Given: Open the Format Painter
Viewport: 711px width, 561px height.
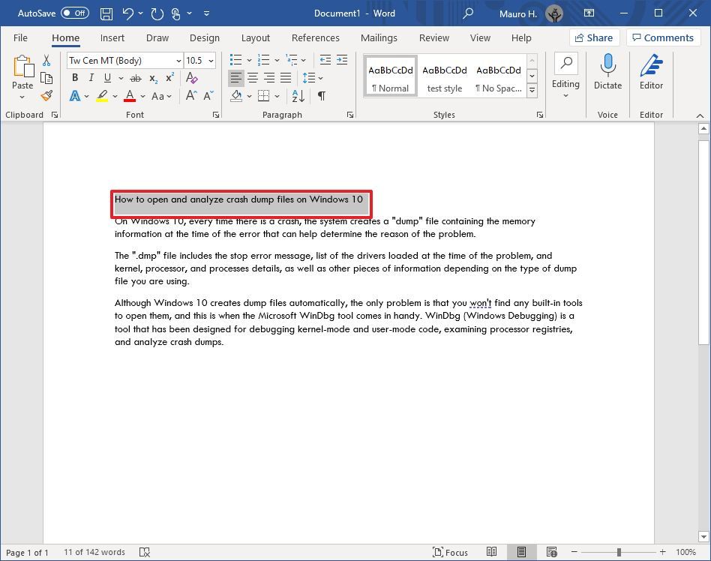Looking at the screenshot, I should (46, 95).
